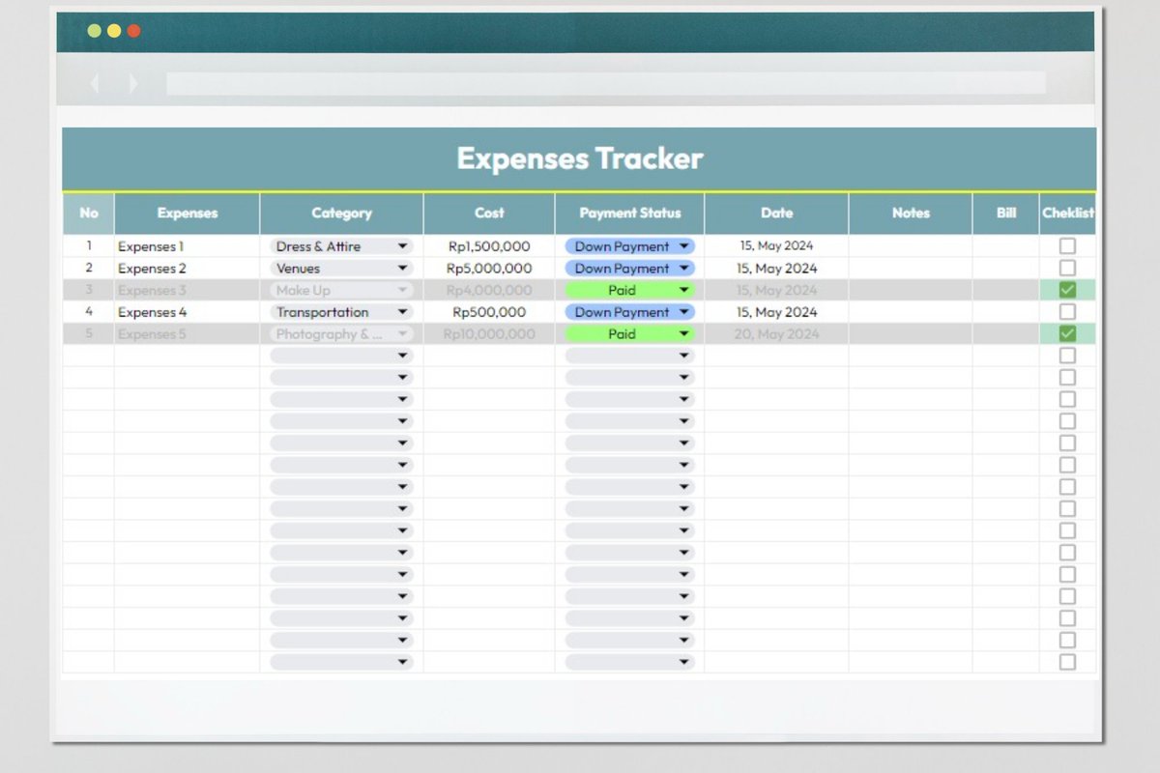Image resolution: width=1160 pixels, height=773 pixels.
Task: Select the Category column header
Action: (x=341, y=214)
